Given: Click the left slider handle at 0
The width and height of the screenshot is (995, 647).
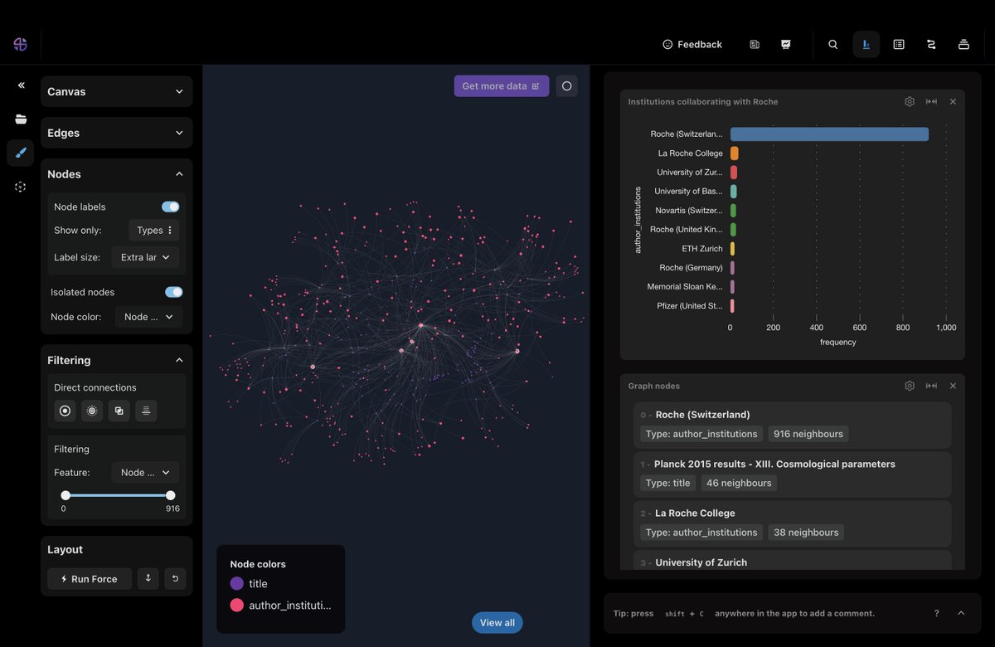Looking at the screenshot, I should [x=66, y=495].
